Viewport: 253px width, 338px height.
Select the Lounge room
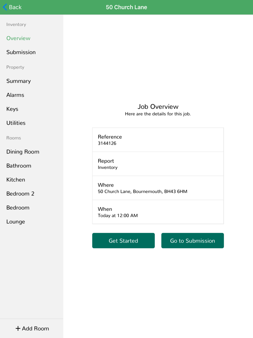tap(15, 221)
